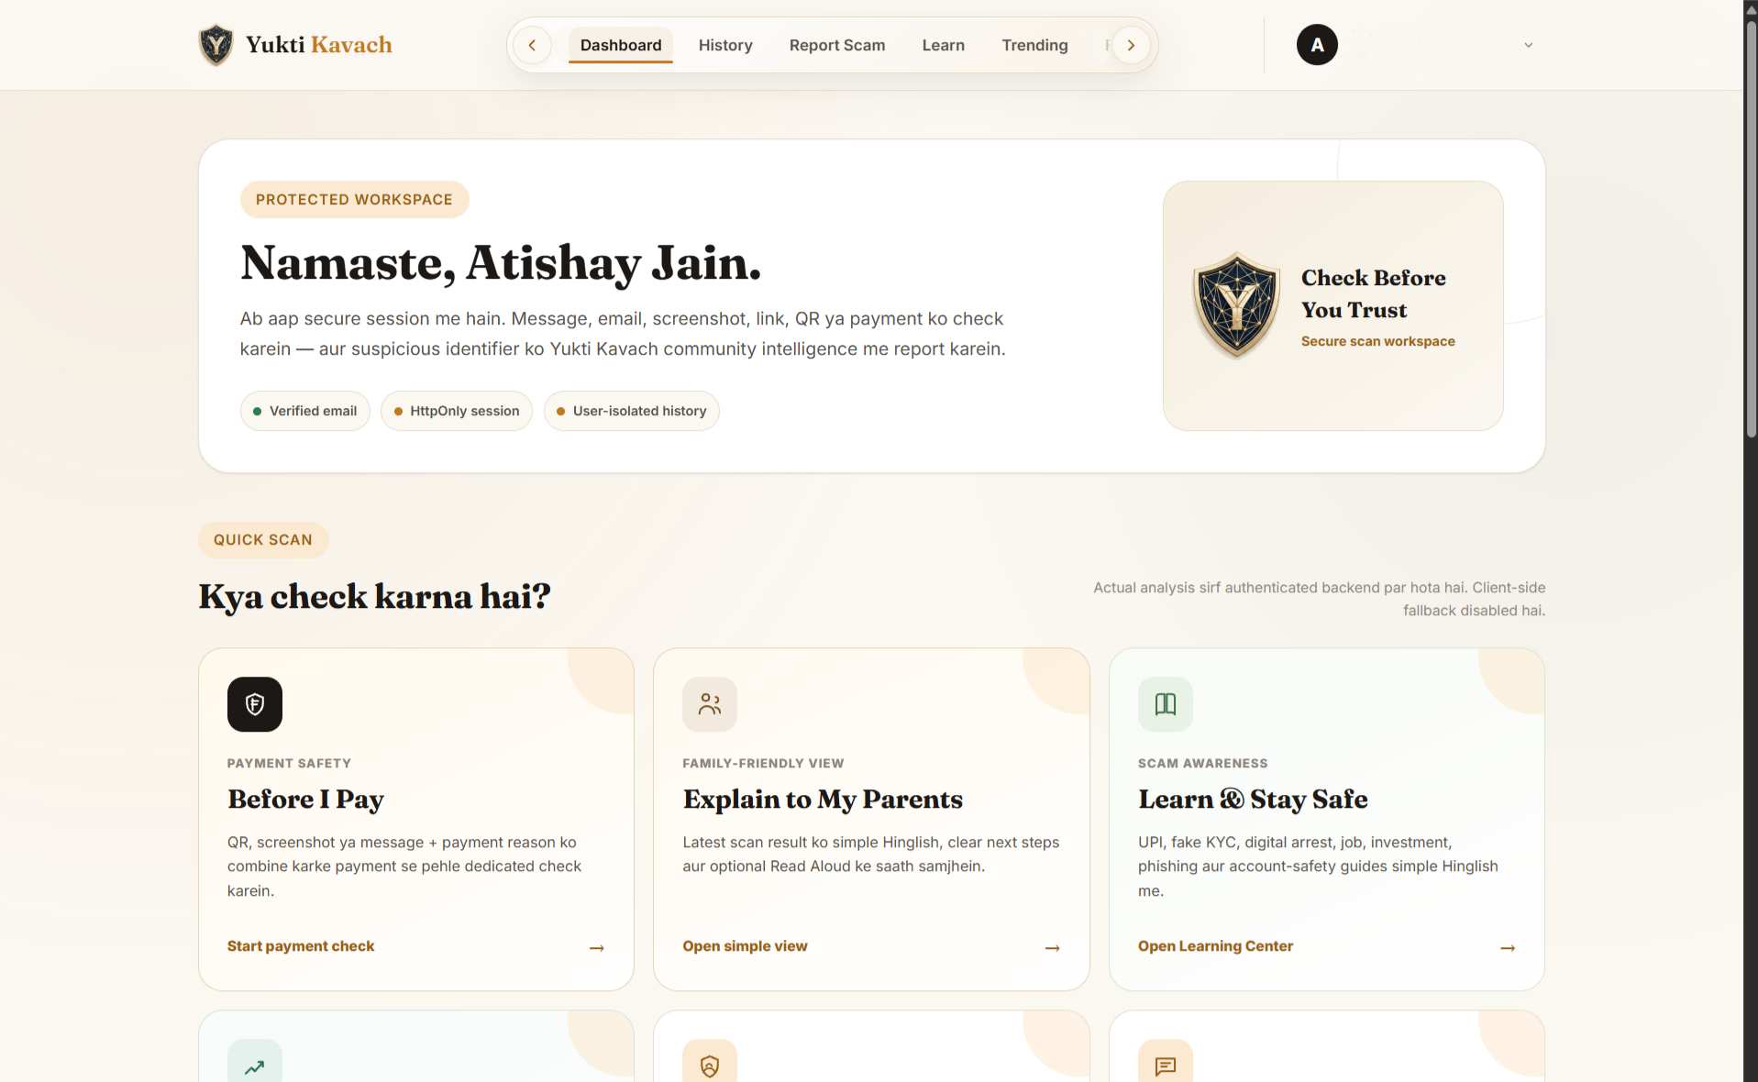Click the chat message card icon
Screen dimensions: 1758x1082
(x=1166, y=1061)
